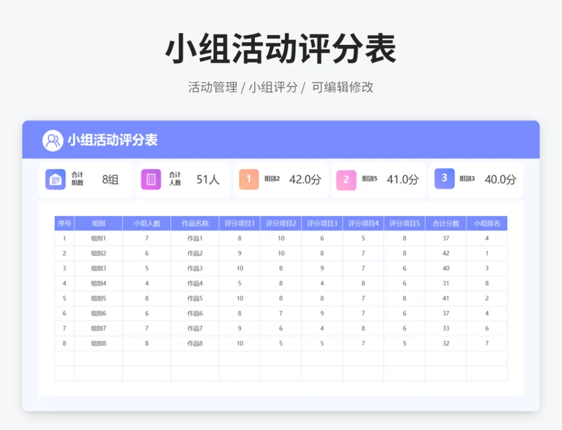
Task: Click the 合计组数 house icon
Action: [55, 180]
